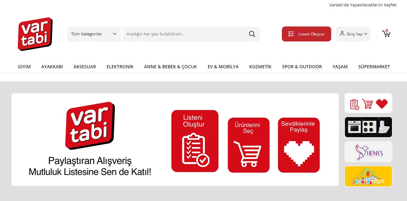The image size is (407, 201).
Task: Click the Vartabi logo in header
Action: [x=35, y=34]
